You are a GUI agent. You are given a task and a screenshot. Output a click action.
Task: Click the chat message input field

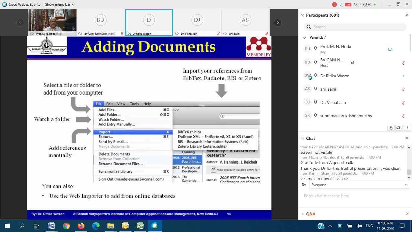347,196
